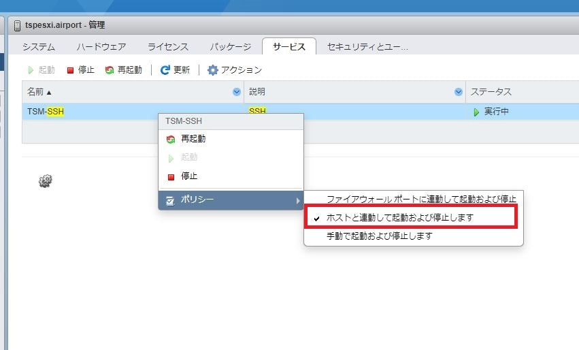Click the red 停止 toolbar button
The image size is (579, 350).
pyautogui.click(x=80, y=70)
